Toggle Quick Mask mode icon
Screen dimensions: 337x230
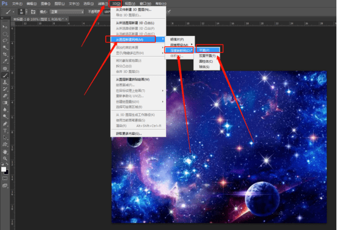click(5, 178)
